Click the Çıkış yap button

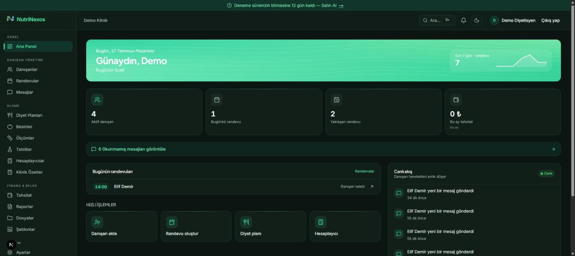pyautogui.click(x=550, y=21)
